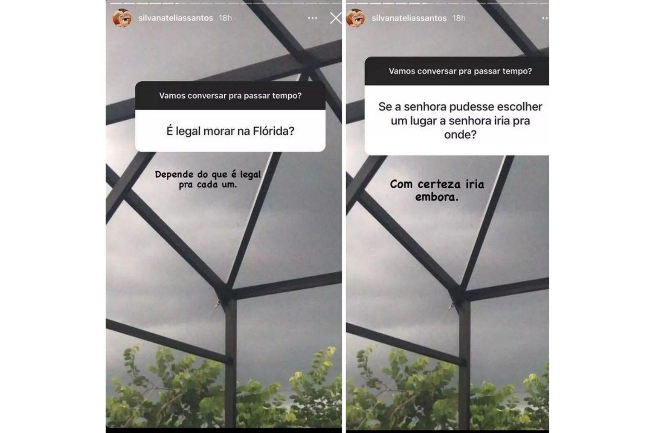Tap the 'Se a senhora pudesse escolher' question box
This screenshot has width=650, height=433.
pos(457,121)
